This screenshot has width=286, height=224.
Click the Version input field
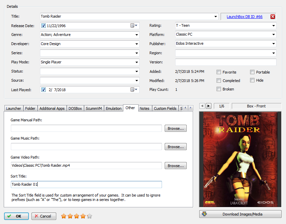click(226, 62)
